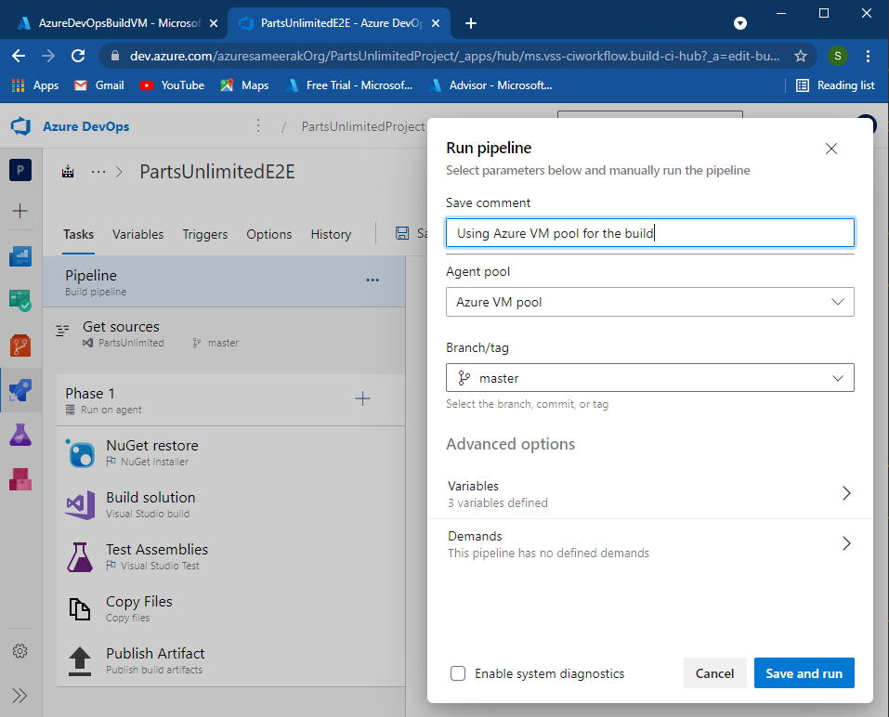This screenshot has width=889, height=717.
Task: Open the Reading list
Action: 835,85
